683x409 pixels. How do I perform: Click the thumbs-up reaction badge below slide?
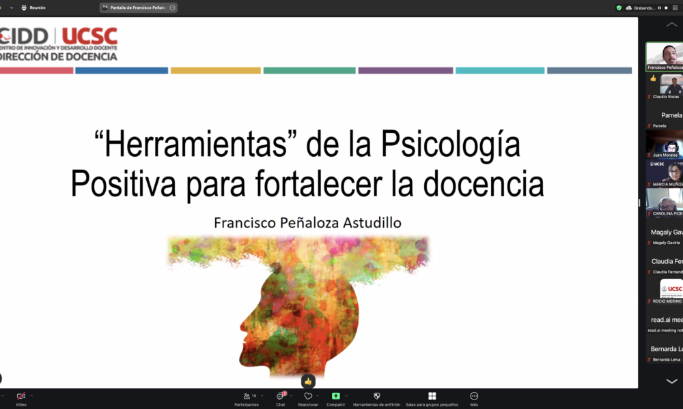(308, 381)
